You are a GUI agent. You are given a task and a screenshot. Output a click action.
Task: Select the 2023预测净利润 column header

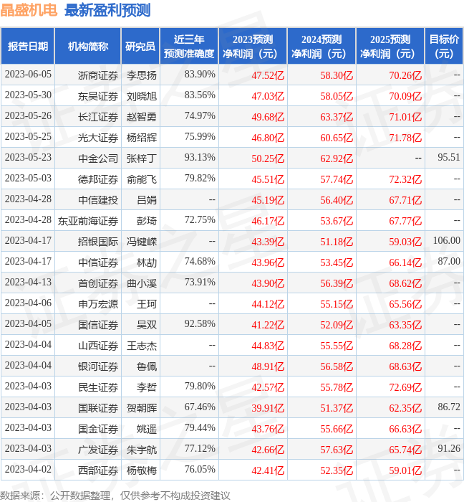253,46
